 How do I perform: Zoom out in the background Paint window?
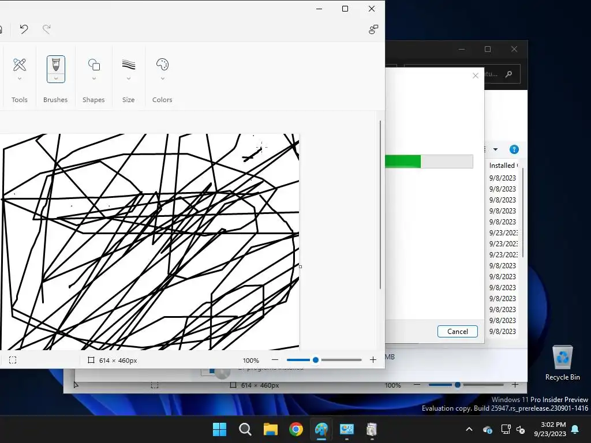pyautogui.click(x=417, y=385)
